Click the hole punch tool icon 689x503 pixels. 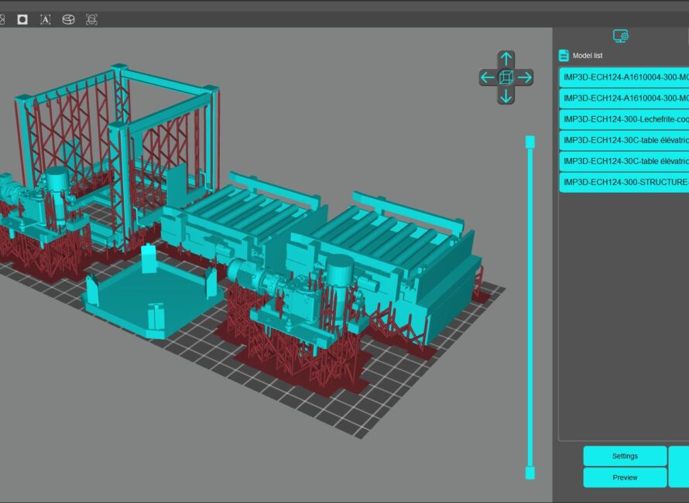(22, 19)
